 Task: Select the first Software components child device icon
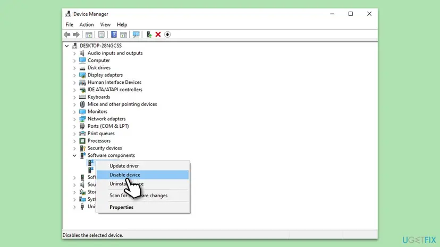point(91,162)
